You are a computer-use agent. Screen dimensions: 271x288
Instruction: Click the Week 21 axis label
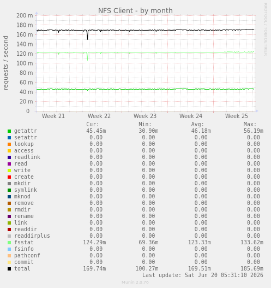pos(53,116)
